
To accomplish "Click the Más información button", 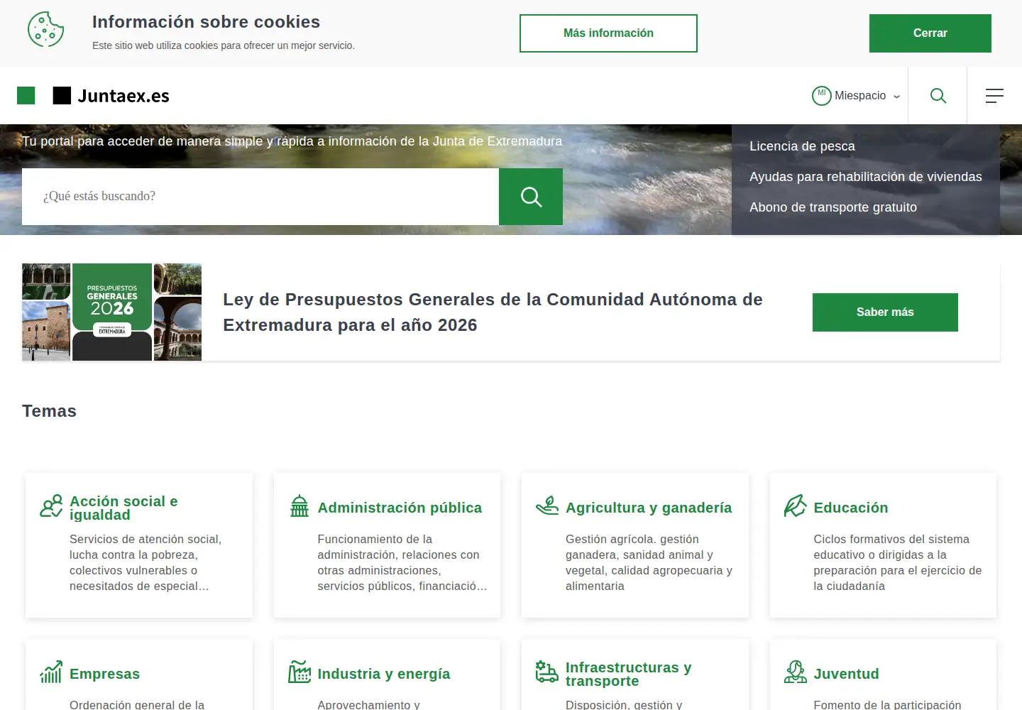I will coord(608,33).
